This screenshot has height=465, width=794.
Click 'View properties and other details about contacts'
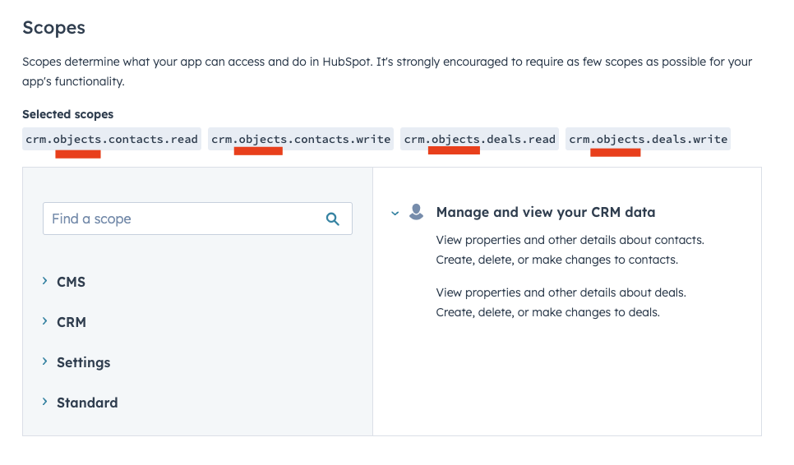tap(570, 240)
